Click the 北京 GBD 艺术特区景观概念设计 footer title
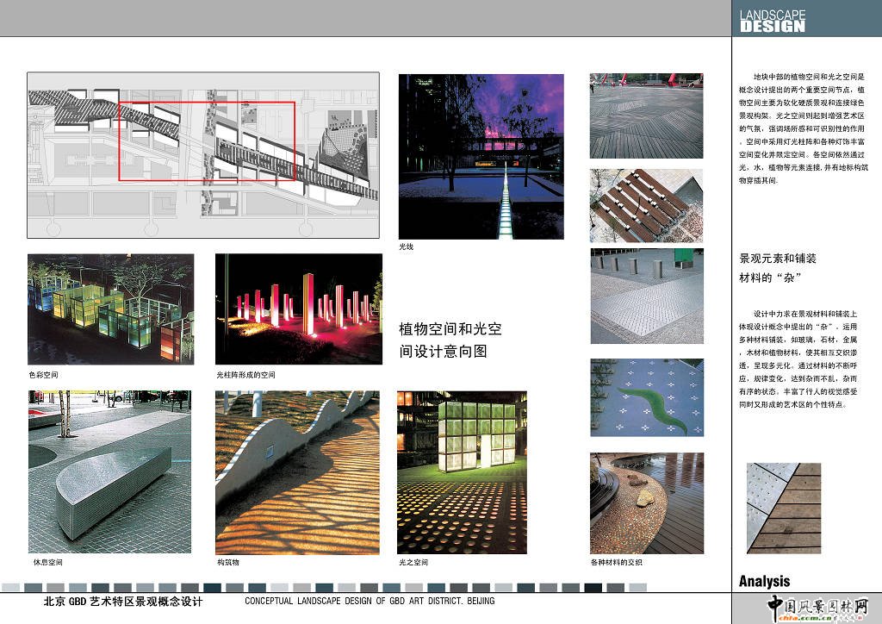Screen dimensions: 882x624 click(x=123, y=602)
